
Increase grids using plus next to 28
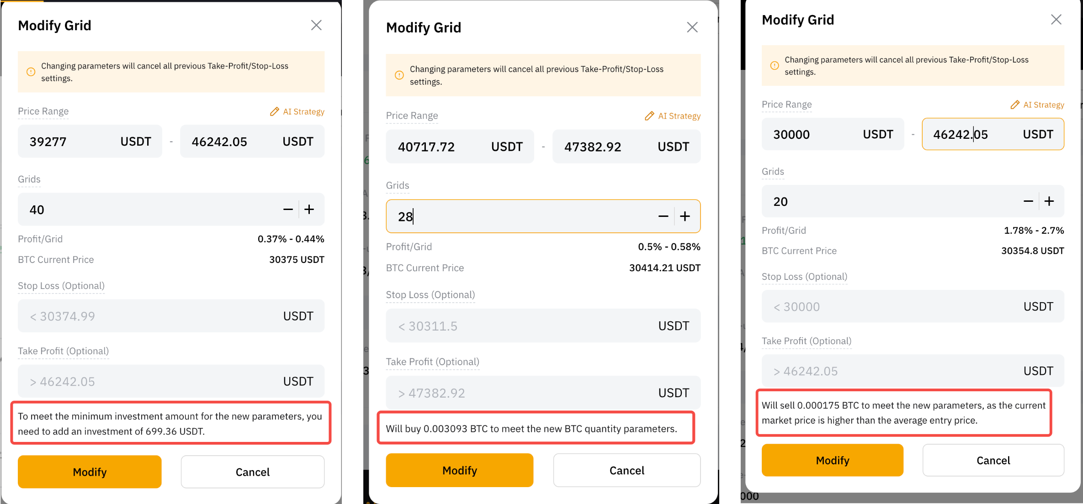[x=685, y=216]
